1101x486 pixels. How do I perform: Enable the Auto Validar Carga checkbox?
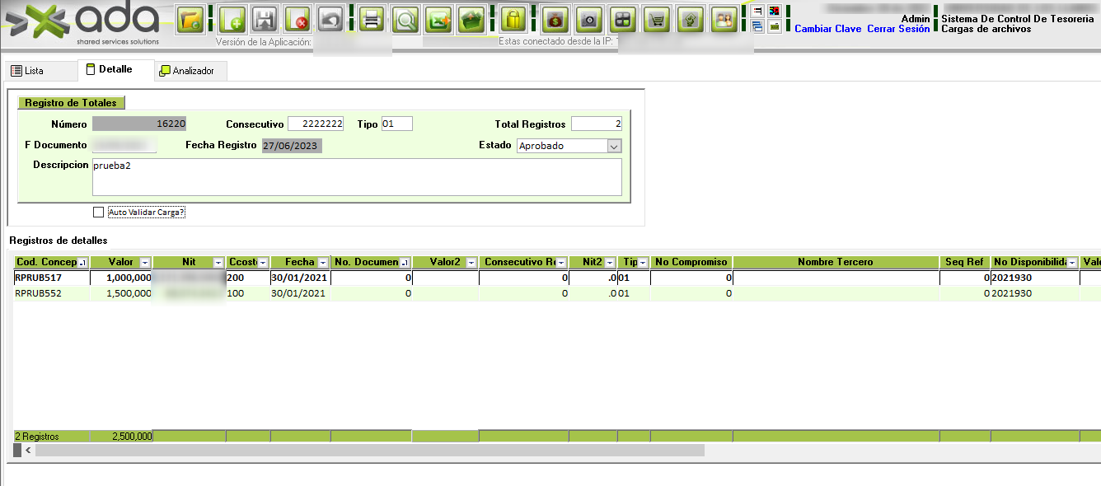99,213
